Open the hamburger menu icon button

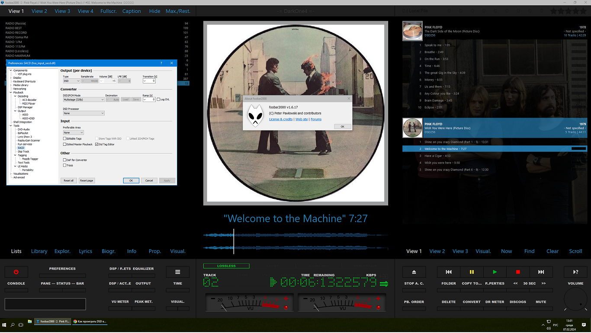click(177, 272)
